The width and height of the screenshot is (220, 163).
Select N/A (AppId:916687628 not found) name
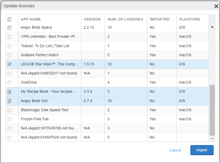[x=49, y=137]
